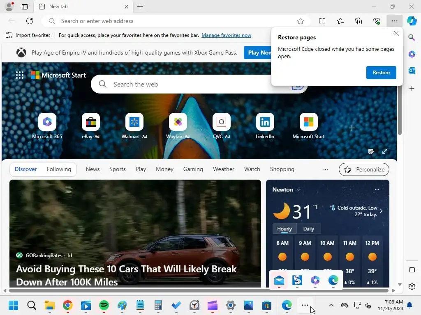Edit the page background image icon

pos(371,152)
